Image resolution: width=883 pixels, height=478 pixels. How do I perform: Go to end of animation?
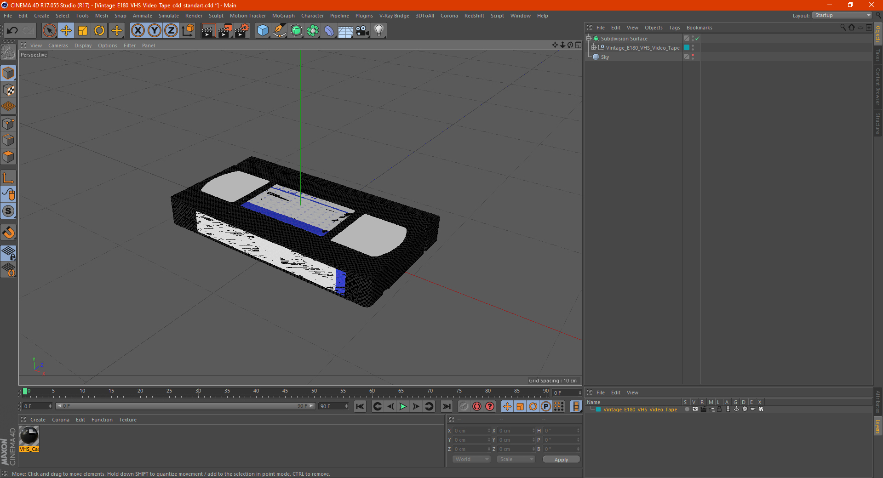(446, 406)
